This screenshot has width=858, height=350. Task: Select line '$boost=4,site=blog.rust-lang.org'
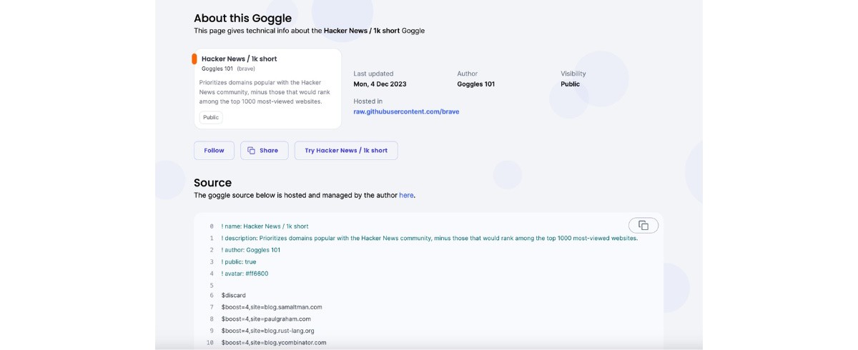pyautogui.click(x=267, y=331)
